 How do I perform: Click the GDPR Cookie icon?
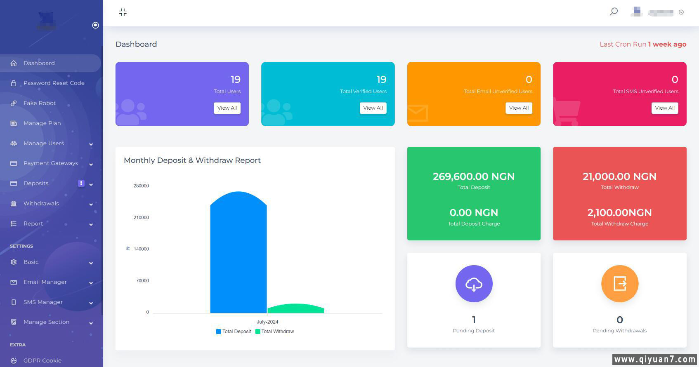tap(14, 360)
